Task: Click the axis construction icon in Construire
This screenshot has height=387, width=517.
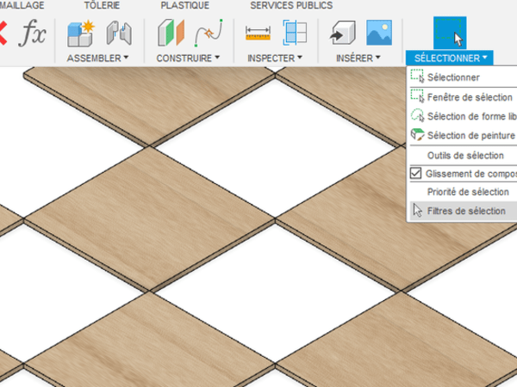Action: coord(207,34)
